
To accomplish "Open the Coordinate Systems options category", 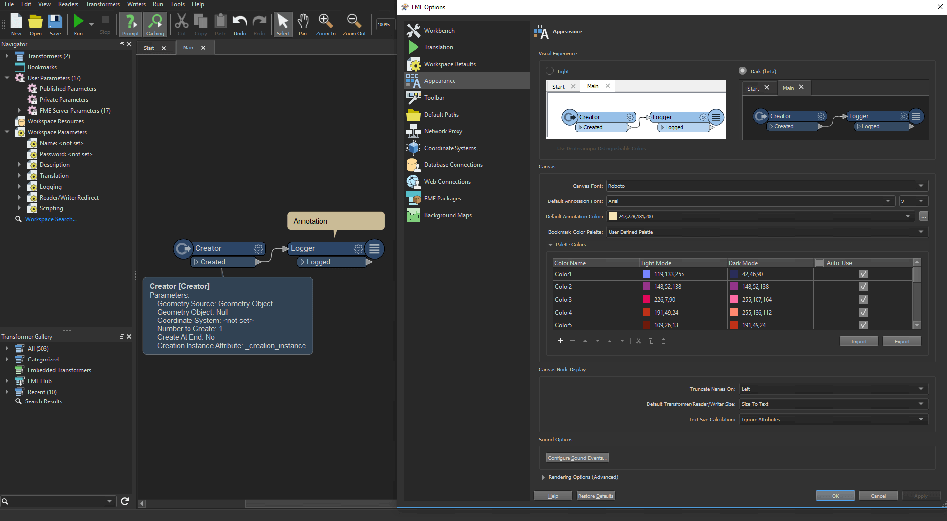I will pos(466,148).
